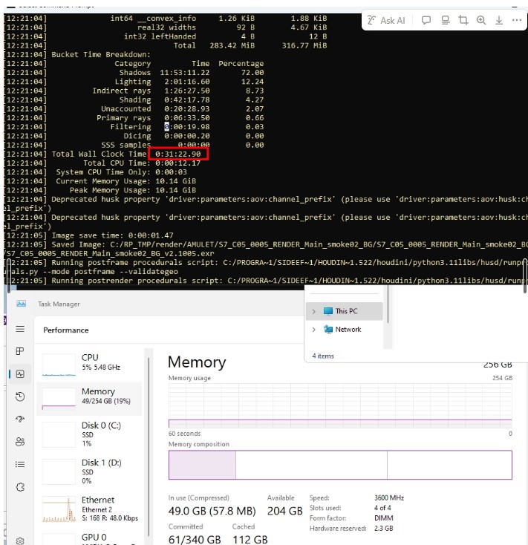Image resolution: width=528 pixels, height=545 pixels.
Task: Click the Speed 3600 MHz value
Action: coord(389,497)
